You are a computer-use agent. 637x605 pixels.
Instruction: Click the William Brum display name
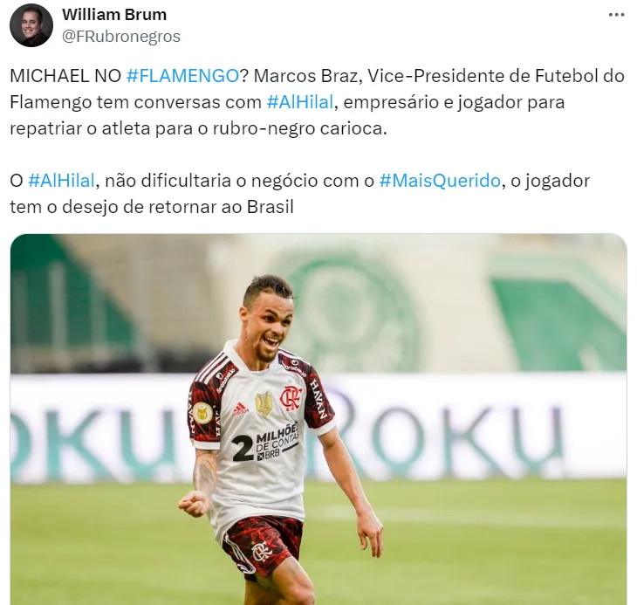tap(114, 15)
